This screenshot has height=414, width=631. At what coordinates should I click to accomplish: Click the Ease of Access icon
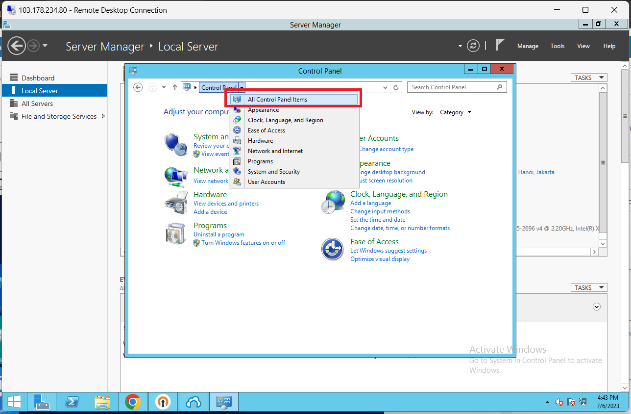point(333,249)
